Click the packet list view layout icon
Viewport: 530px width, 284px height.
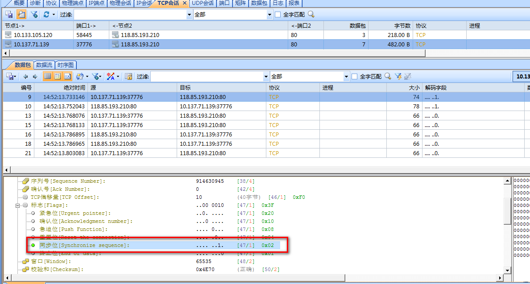tap(47, 77)
